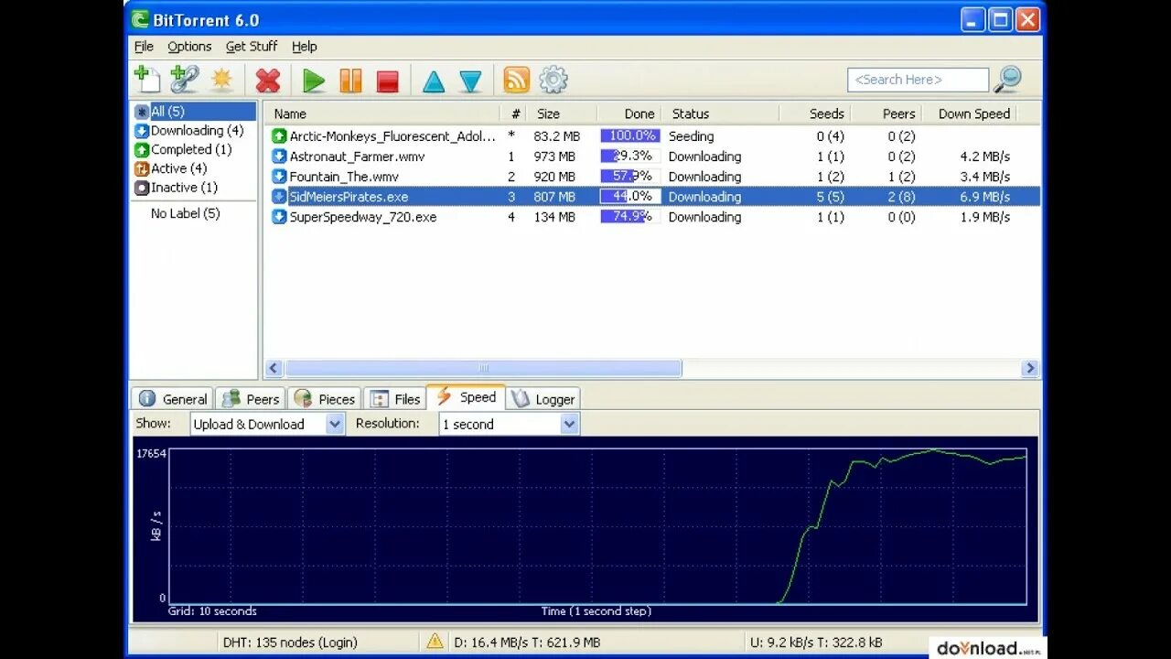
Task: Sort by the Peers column header
Action: 886,113
